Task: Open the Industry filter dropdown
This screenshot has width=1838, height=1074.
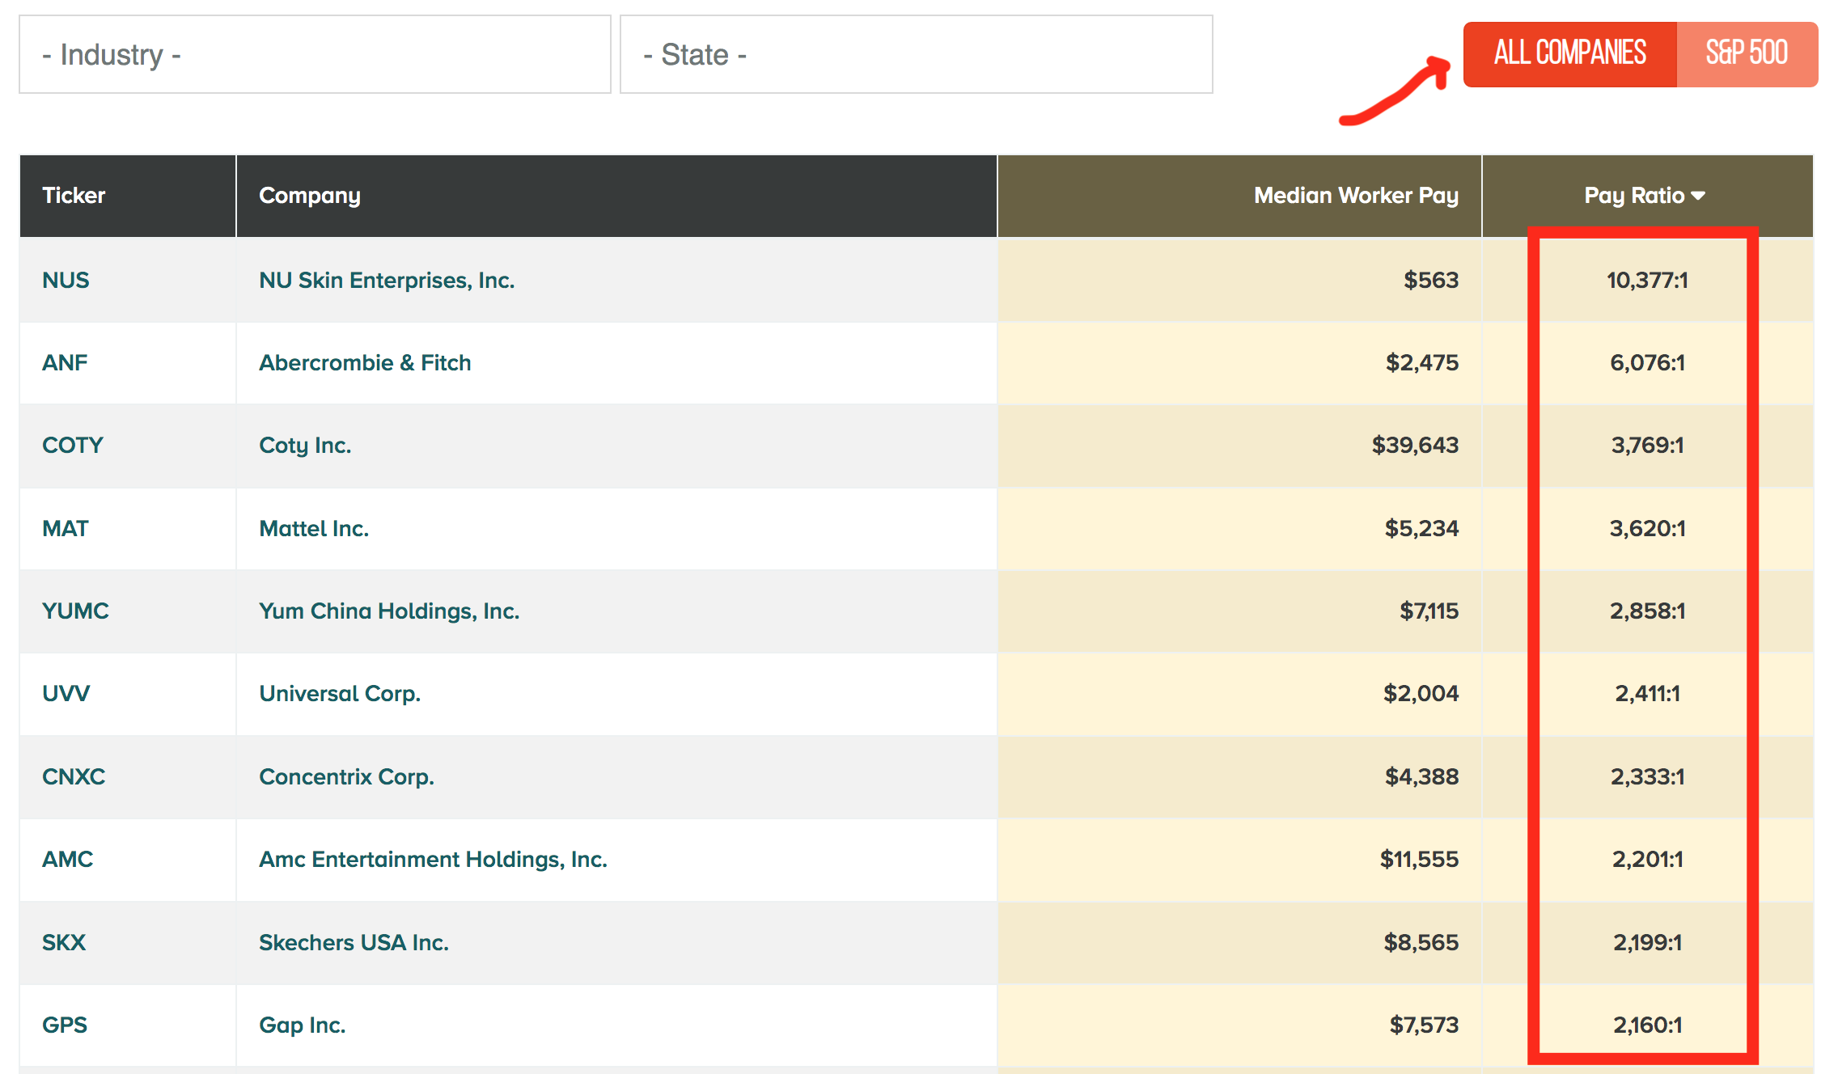Action: coord(315,54)
